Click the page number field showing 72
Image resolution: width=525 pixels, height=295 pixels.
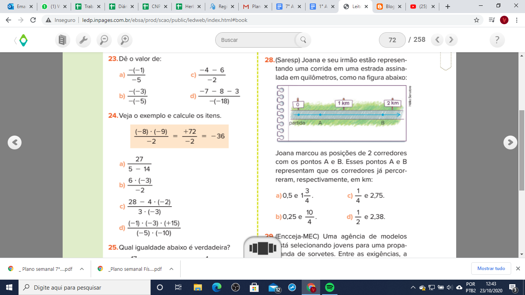pyautogui.click(x=392, y=40)
